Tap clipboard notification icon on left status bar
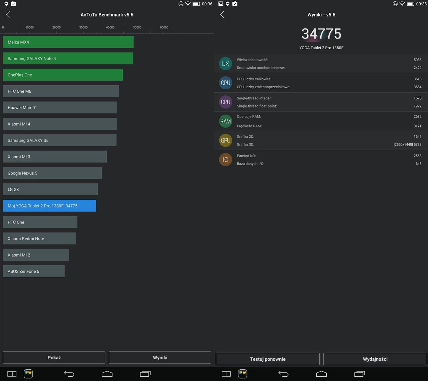The height and width of the screenshot is (381, 428). tap(13, 4)
